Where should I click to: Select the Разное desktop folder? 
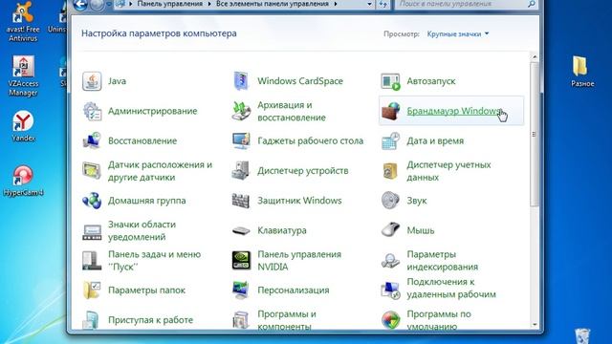coord(582,72)
